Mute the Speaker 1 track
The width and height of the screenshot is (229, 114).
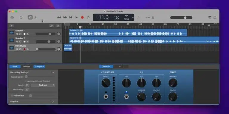pyautogui.click(x=17, y=34)
